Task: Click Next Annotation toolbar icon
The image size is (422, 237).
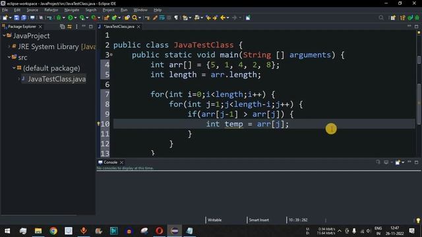Action: [x=185, y=18]
